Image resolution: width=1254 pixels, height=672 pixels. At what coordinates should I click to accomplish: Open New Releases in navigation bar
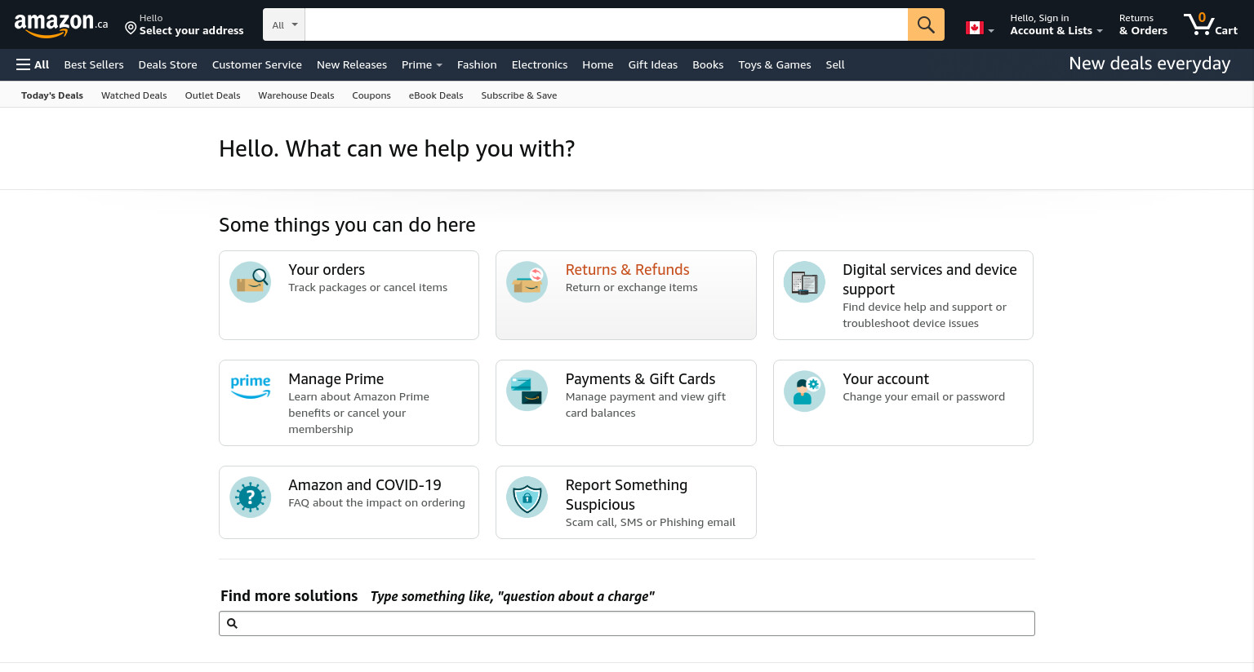[352, 64]
